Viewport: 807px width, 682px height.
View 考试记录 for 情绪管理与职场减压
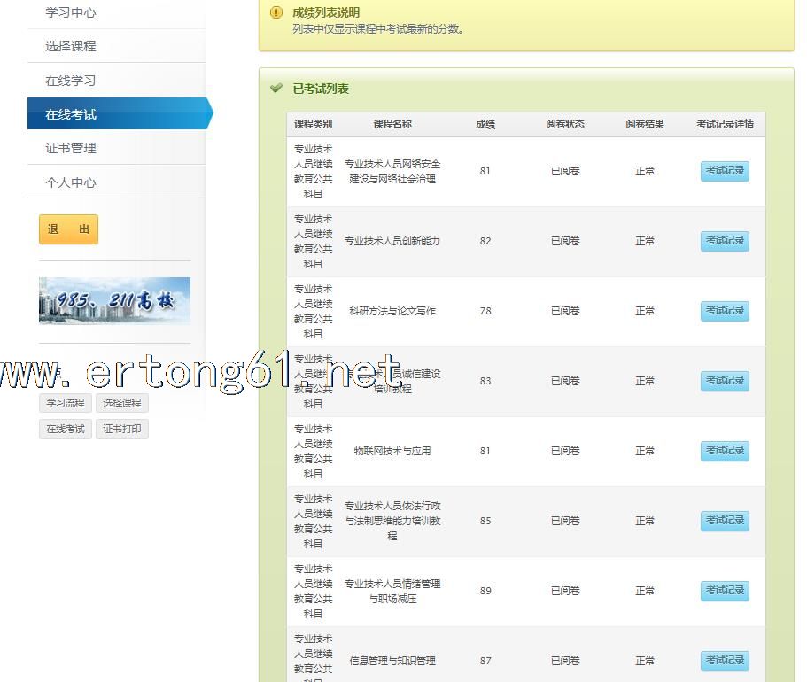725,591
